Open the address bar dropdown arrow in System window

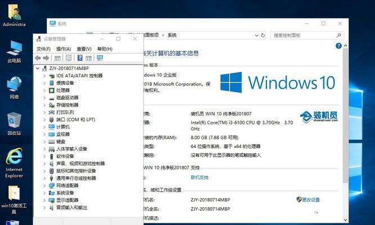tap(256, 35)
